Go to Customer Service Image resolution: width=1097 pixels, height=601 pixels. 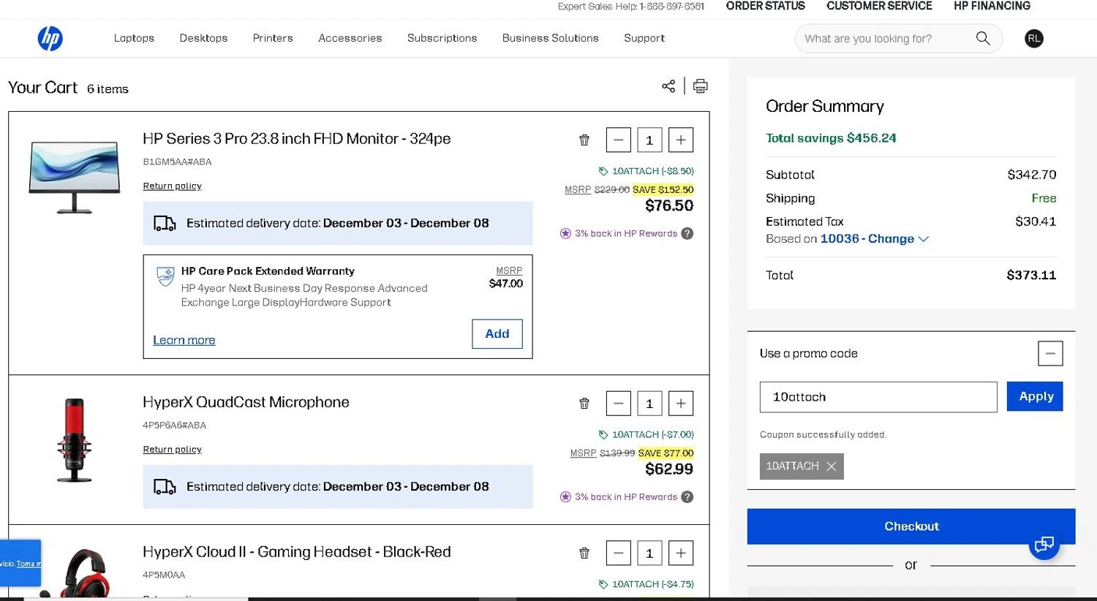(x=879, y=6)
